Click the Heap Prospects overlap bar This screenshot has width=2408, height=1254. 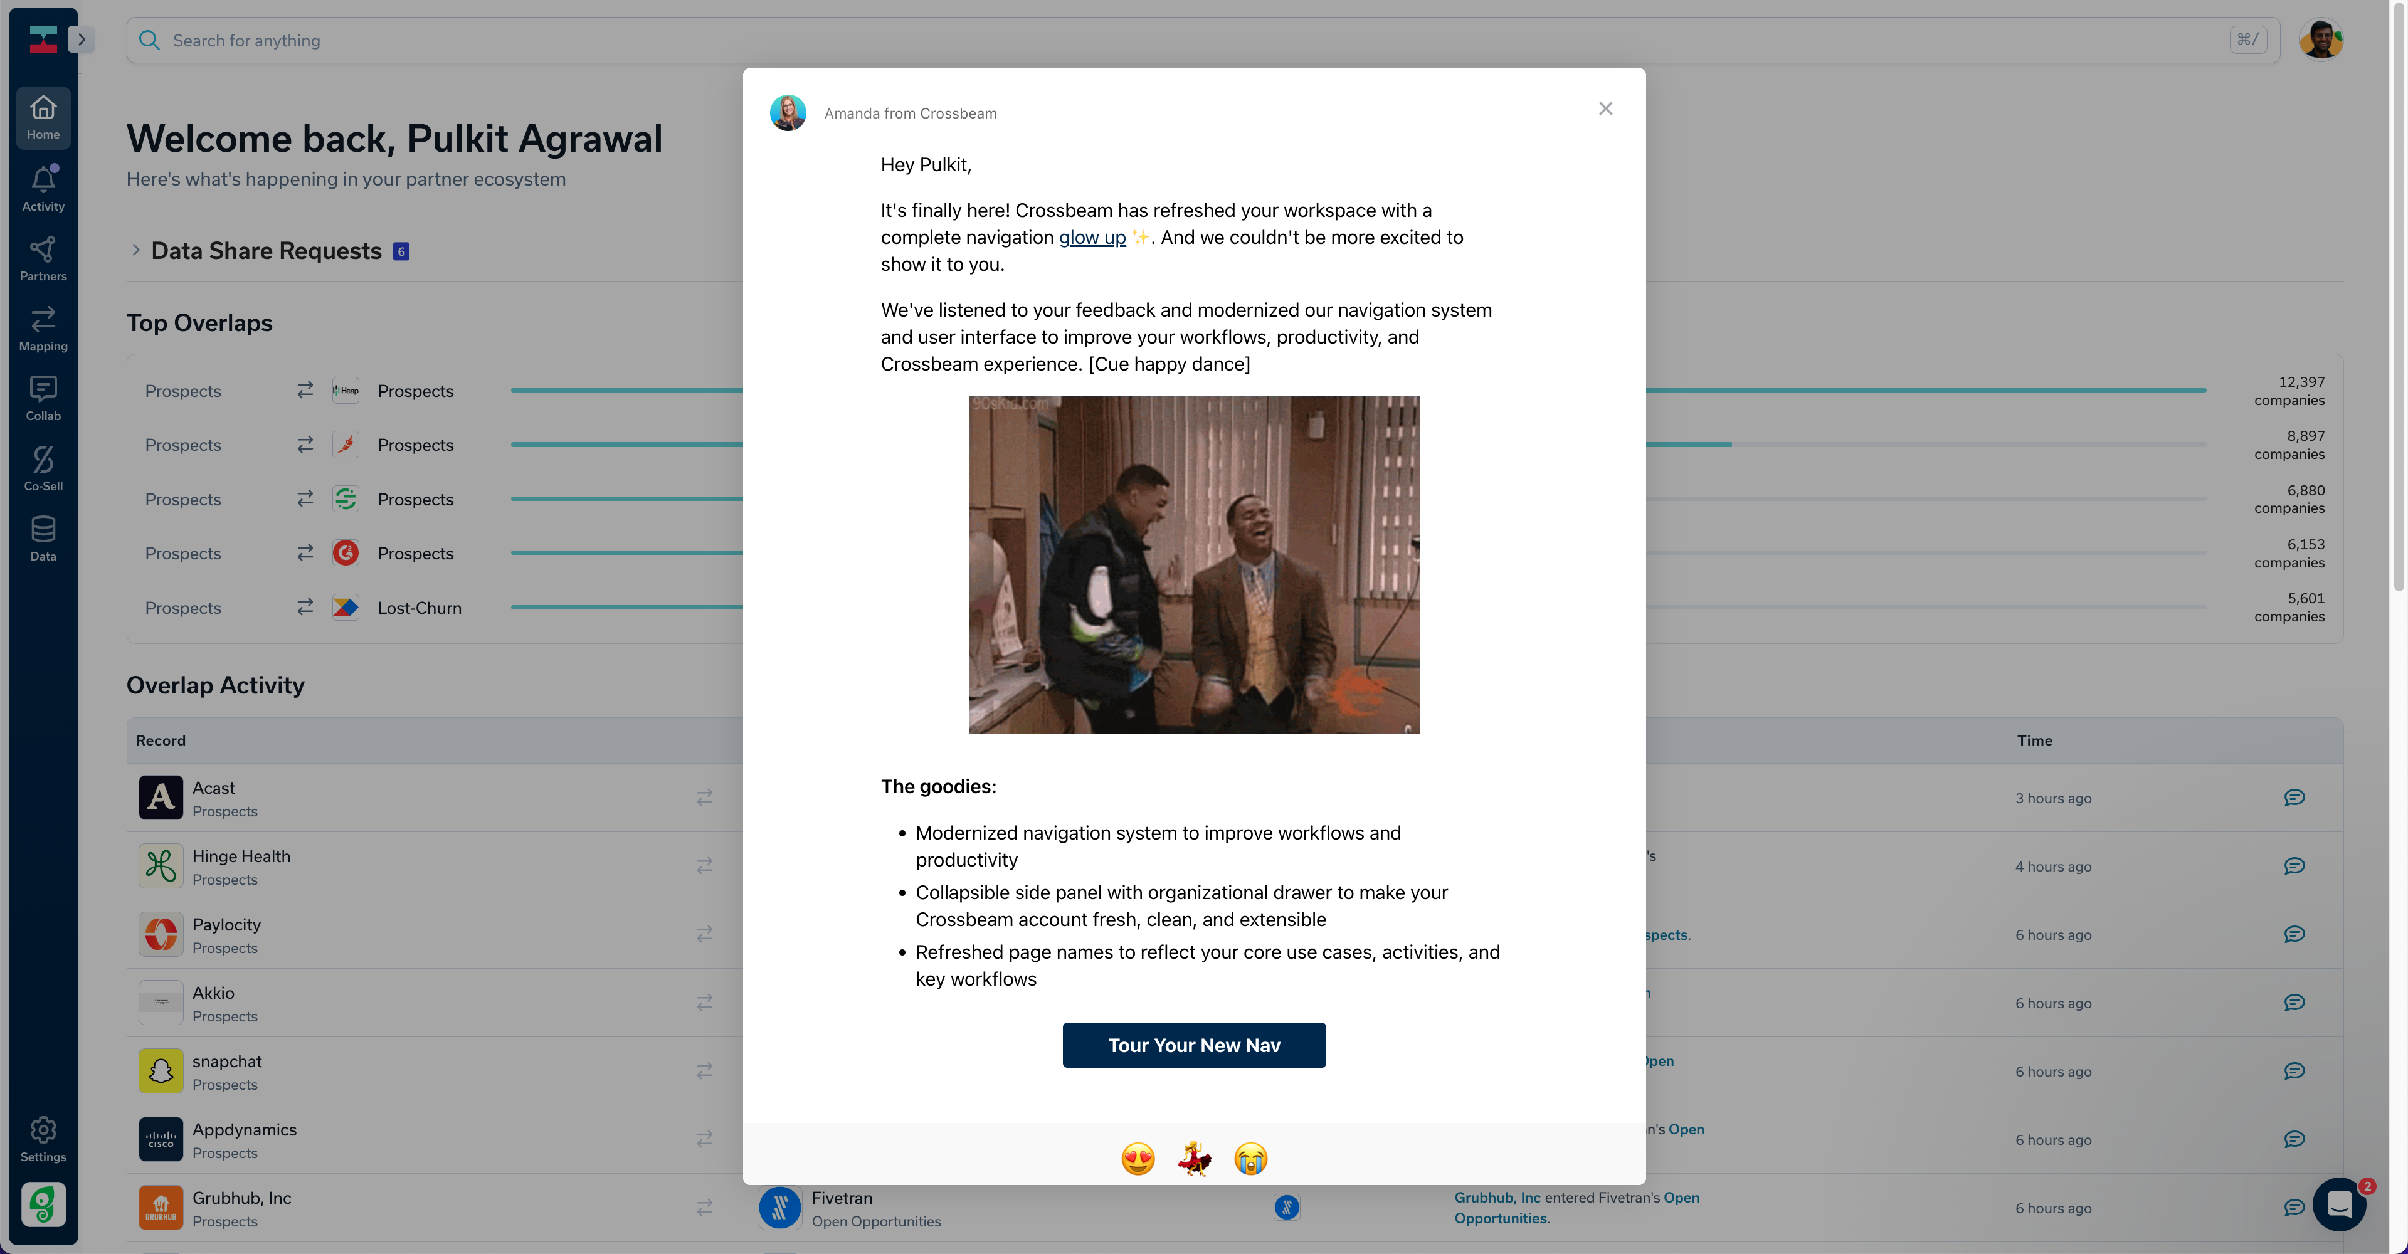click(1358, 389)
